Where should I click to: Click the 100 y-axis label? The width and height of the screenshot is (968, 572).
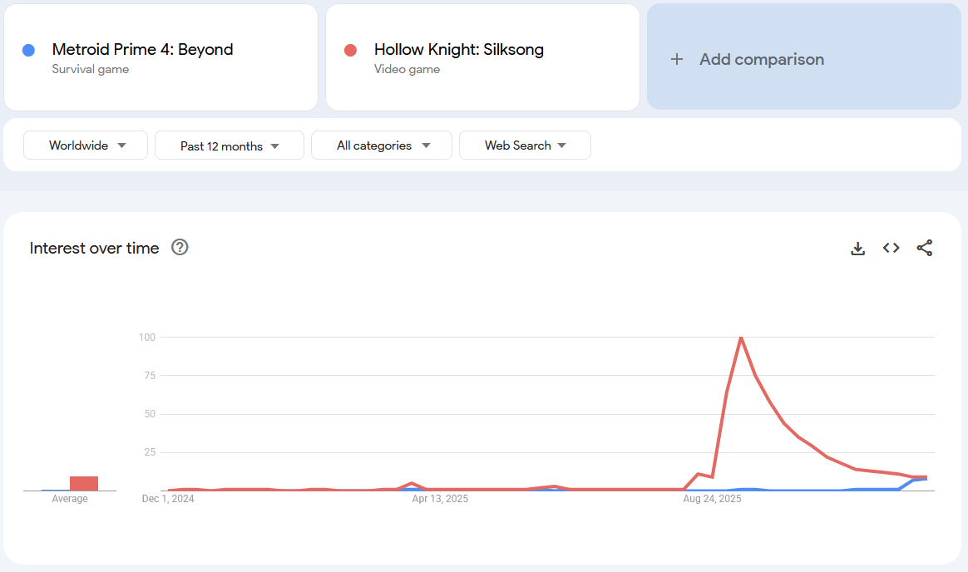coord(147,337)
